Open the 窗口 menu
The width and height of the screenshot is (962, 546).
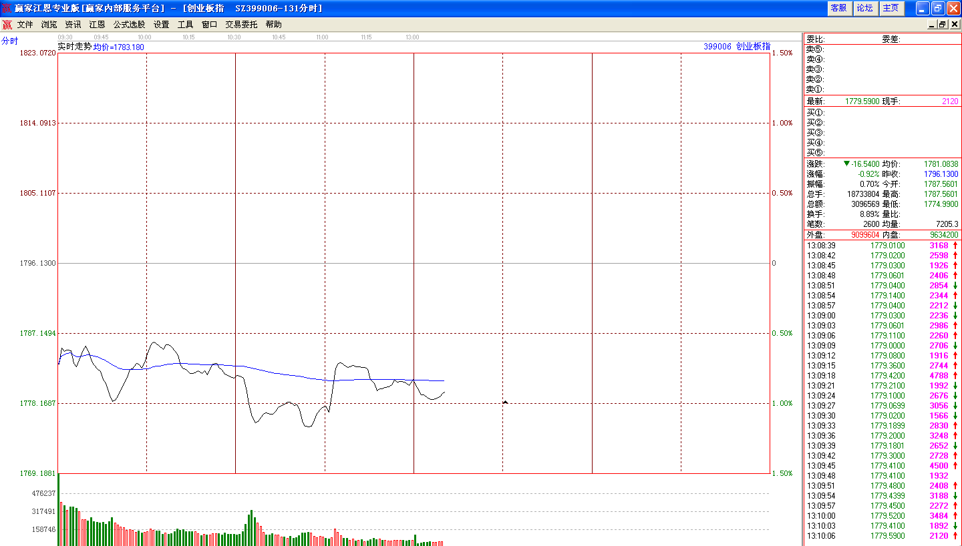point(210,25)
